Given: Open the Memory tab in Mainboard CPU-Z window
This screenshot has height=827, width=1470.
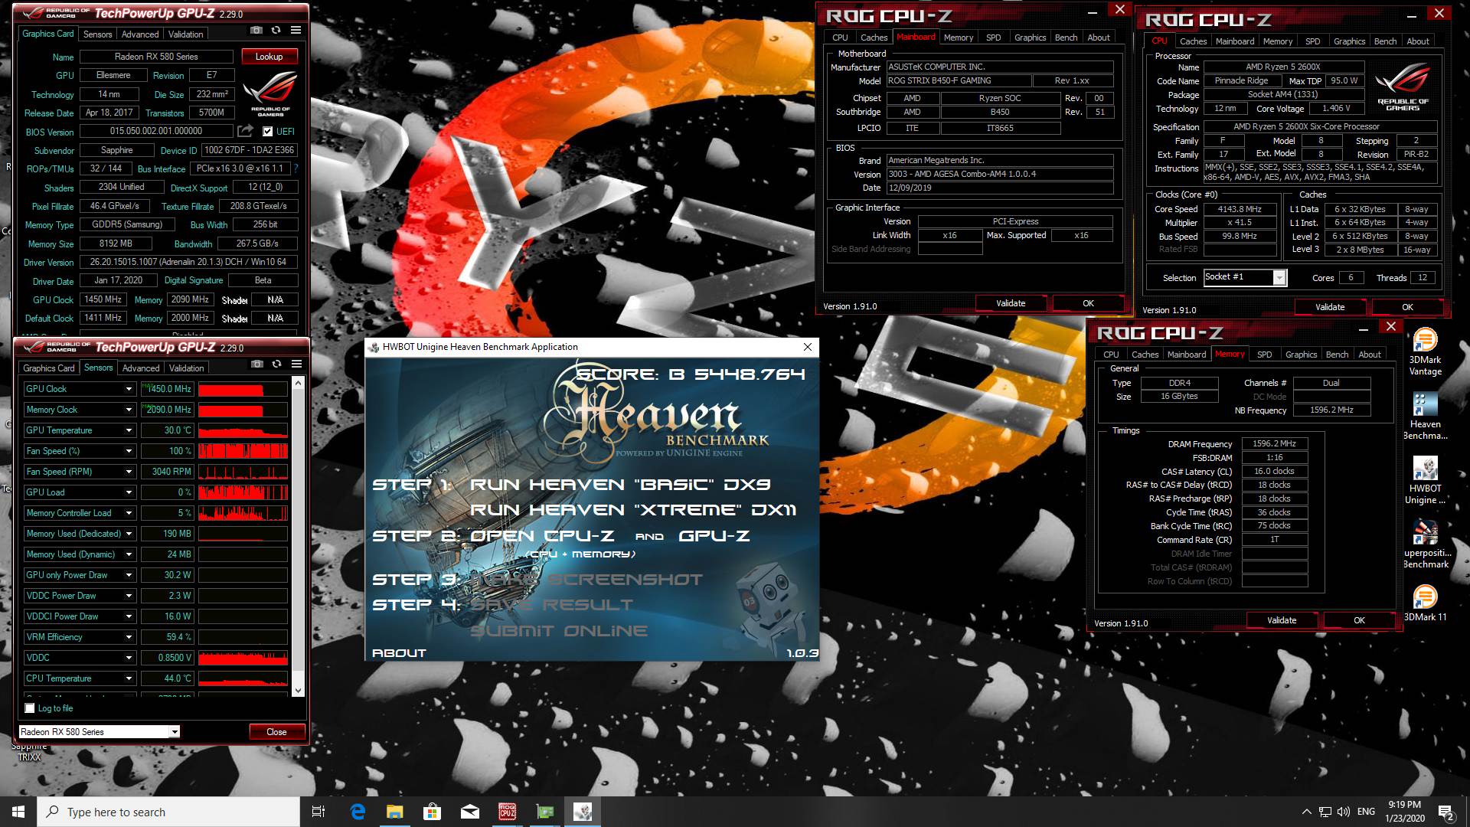Looking at the screenshot, I should [x=959, y=38].
